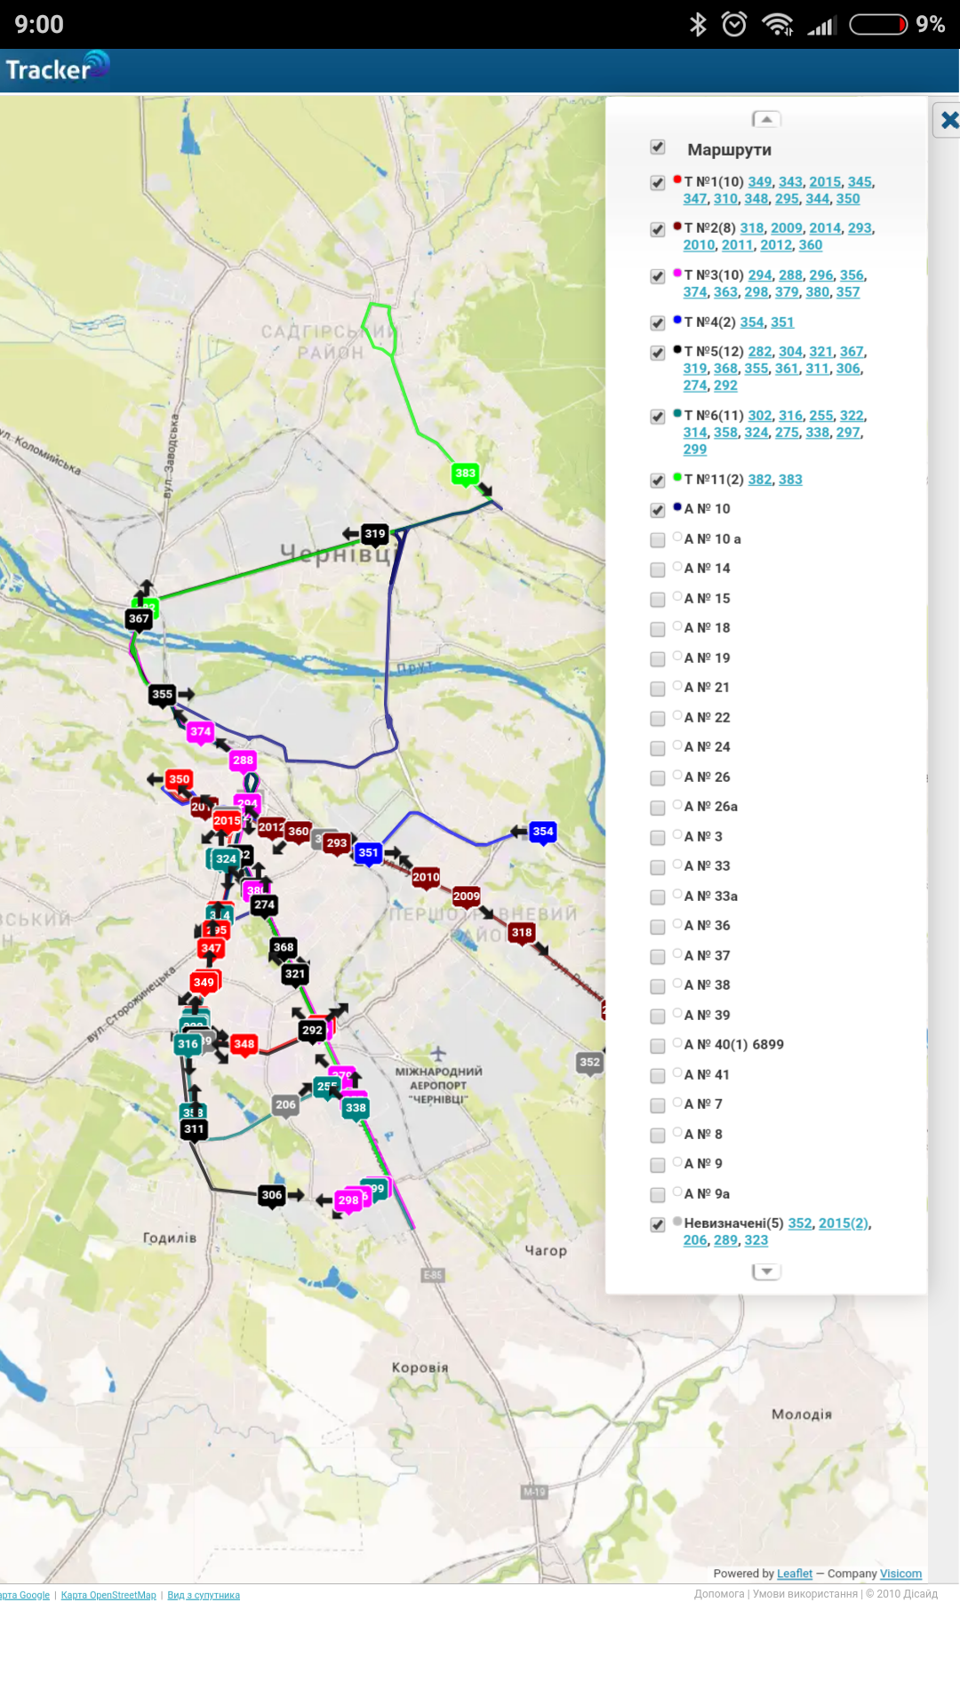960x1706 pixels.
Task: Select the black vehicle marker 319
Action: [375, 534]
